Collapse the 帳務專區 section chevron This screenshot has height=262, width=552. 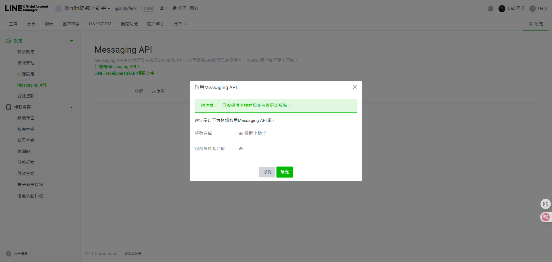point(72,107)
